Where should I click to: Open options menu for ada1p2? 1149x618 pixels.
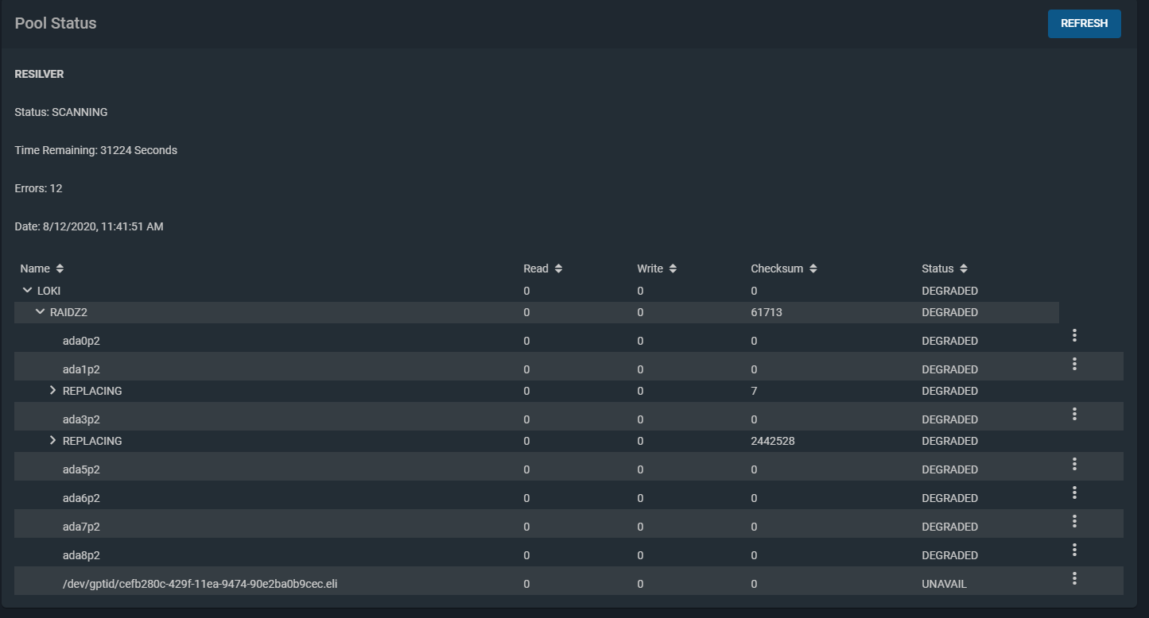(x=1074, y=365)
